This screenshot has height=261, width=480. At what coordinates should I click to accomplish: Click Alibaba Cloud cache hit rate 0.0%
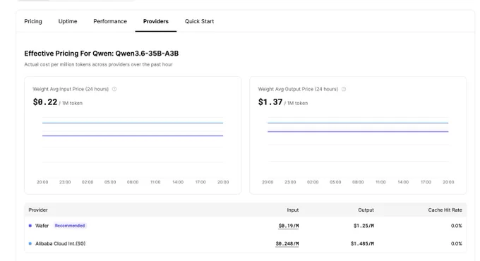pos(457,244)
